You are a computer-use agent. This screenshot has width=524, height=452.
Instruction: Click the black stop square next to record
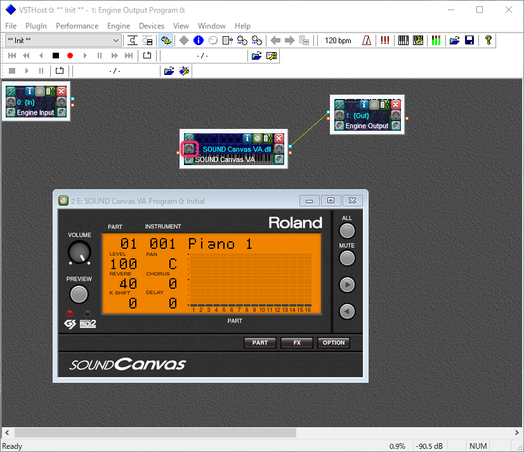[x=56, y=55]
